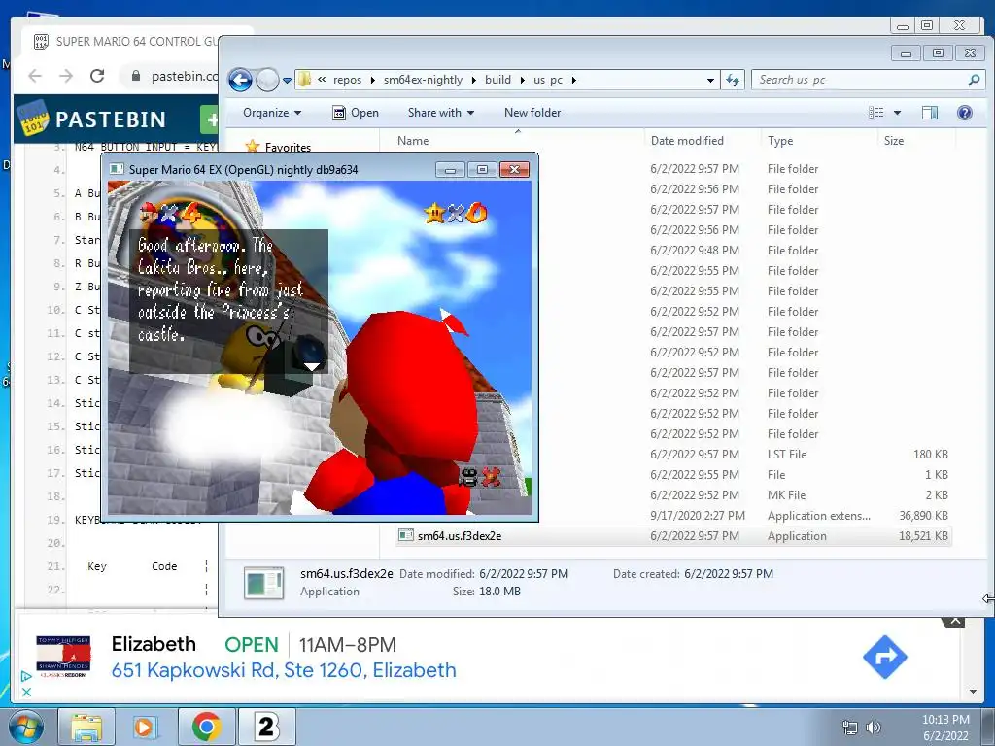Click blue directions arrow in ad
This screenshot has height=746, width=995.
(x=884, y=658)
